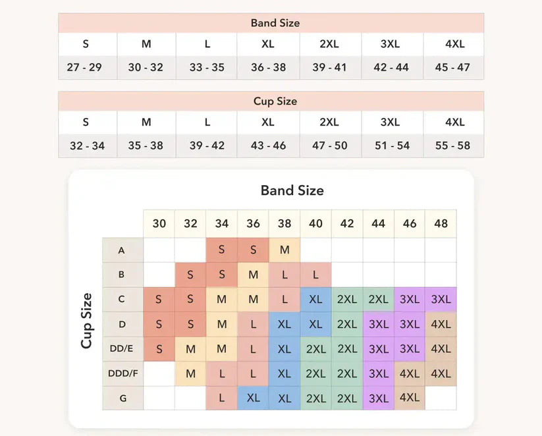Click the Band Size table header
This screenshot has width=542, height=436.
[271, 23]
